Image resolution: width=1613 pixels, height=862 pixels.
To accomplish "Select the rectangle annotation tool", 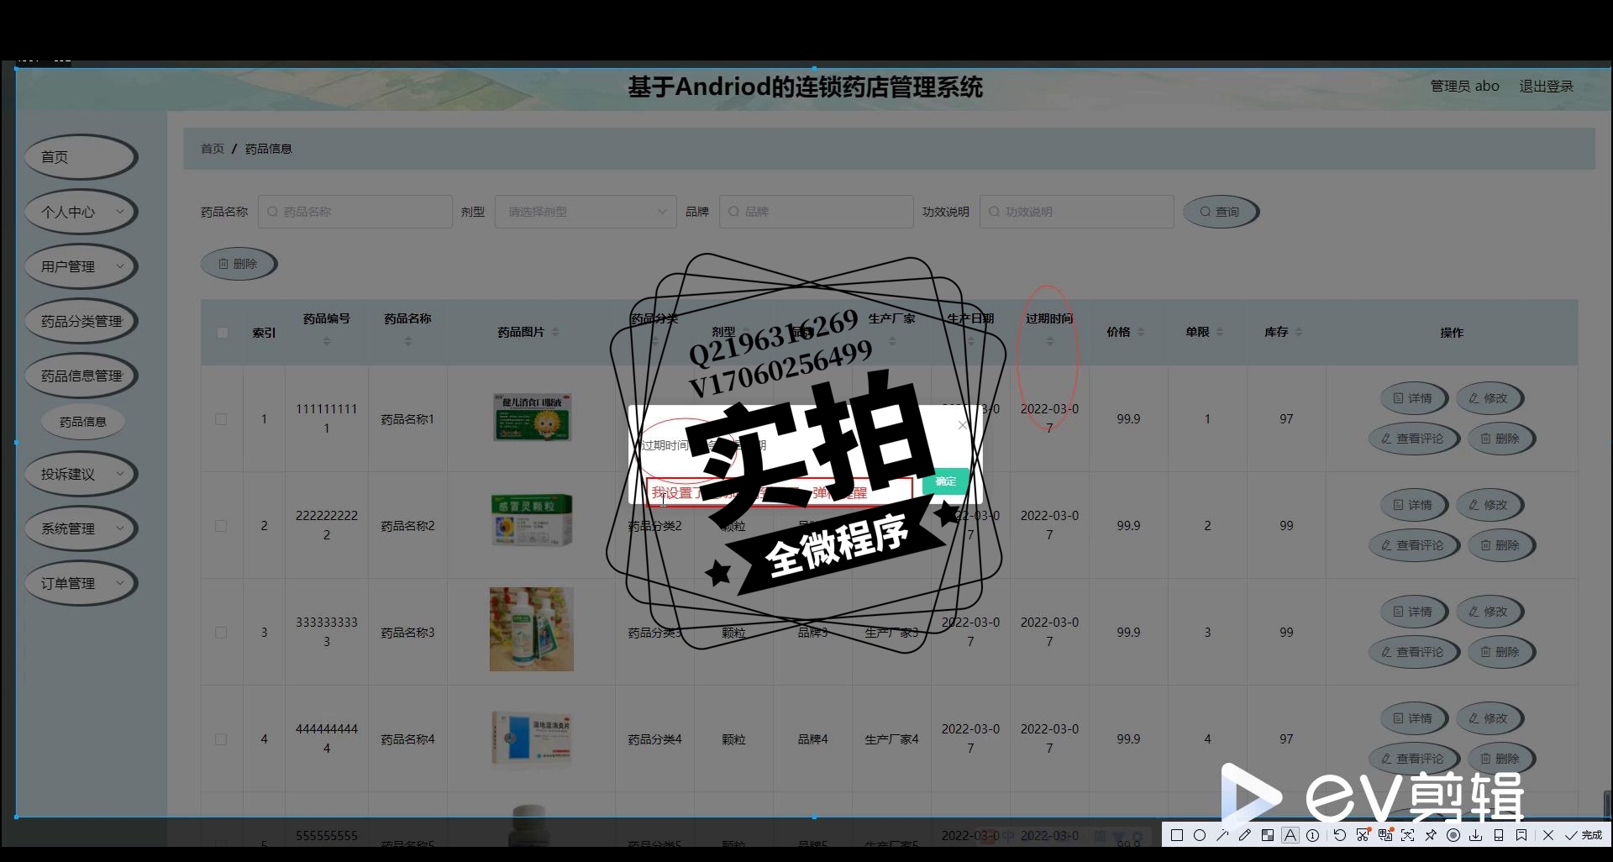I will (x=1177, y=835).
